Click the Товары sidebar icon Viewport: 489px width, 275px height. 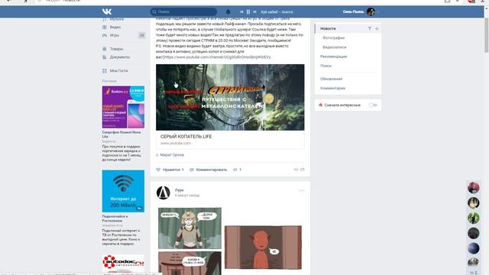tap(105, 49)
